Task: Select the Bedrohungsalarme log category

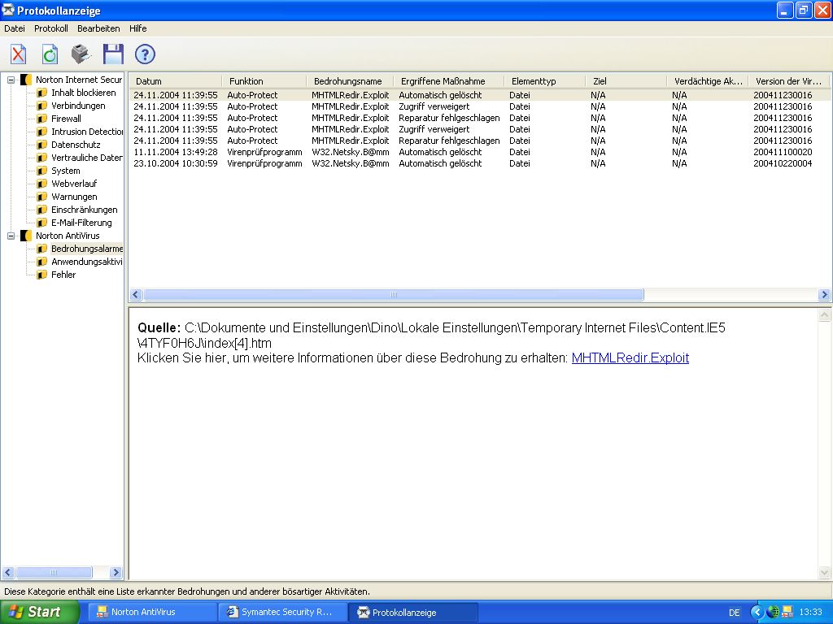Action: pyautogui.click(x=86, y=249)
